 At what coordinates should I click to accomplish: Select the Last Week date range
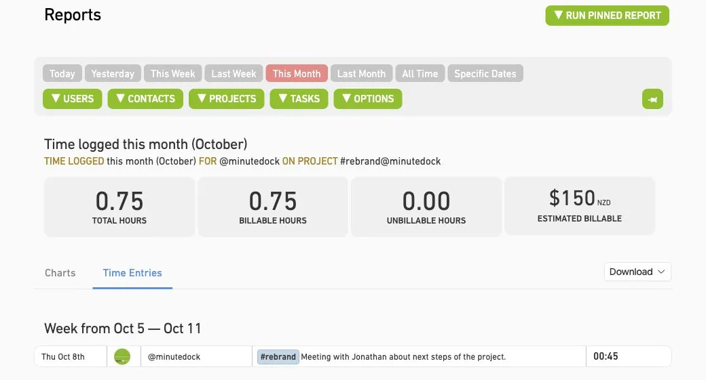coord(234,74)
